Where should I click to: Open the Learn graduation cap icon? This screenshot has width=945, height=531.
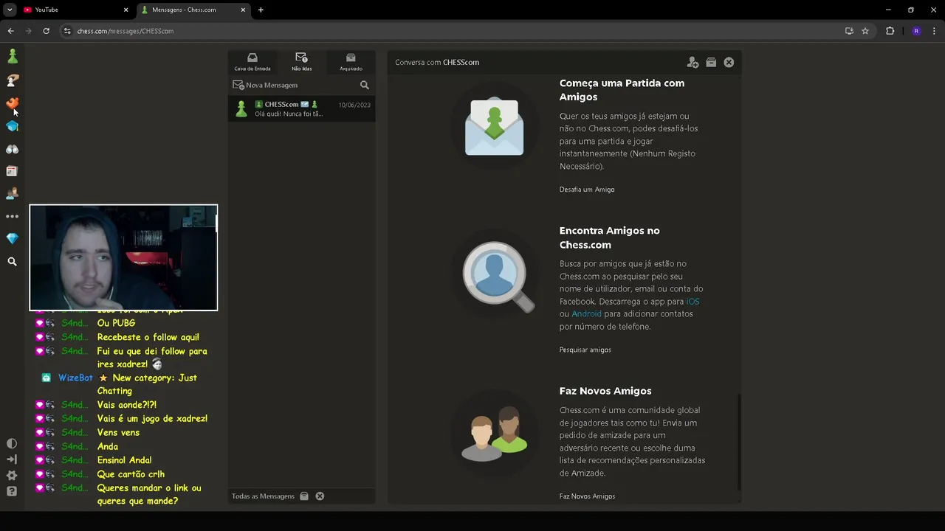tap(12, 126)
